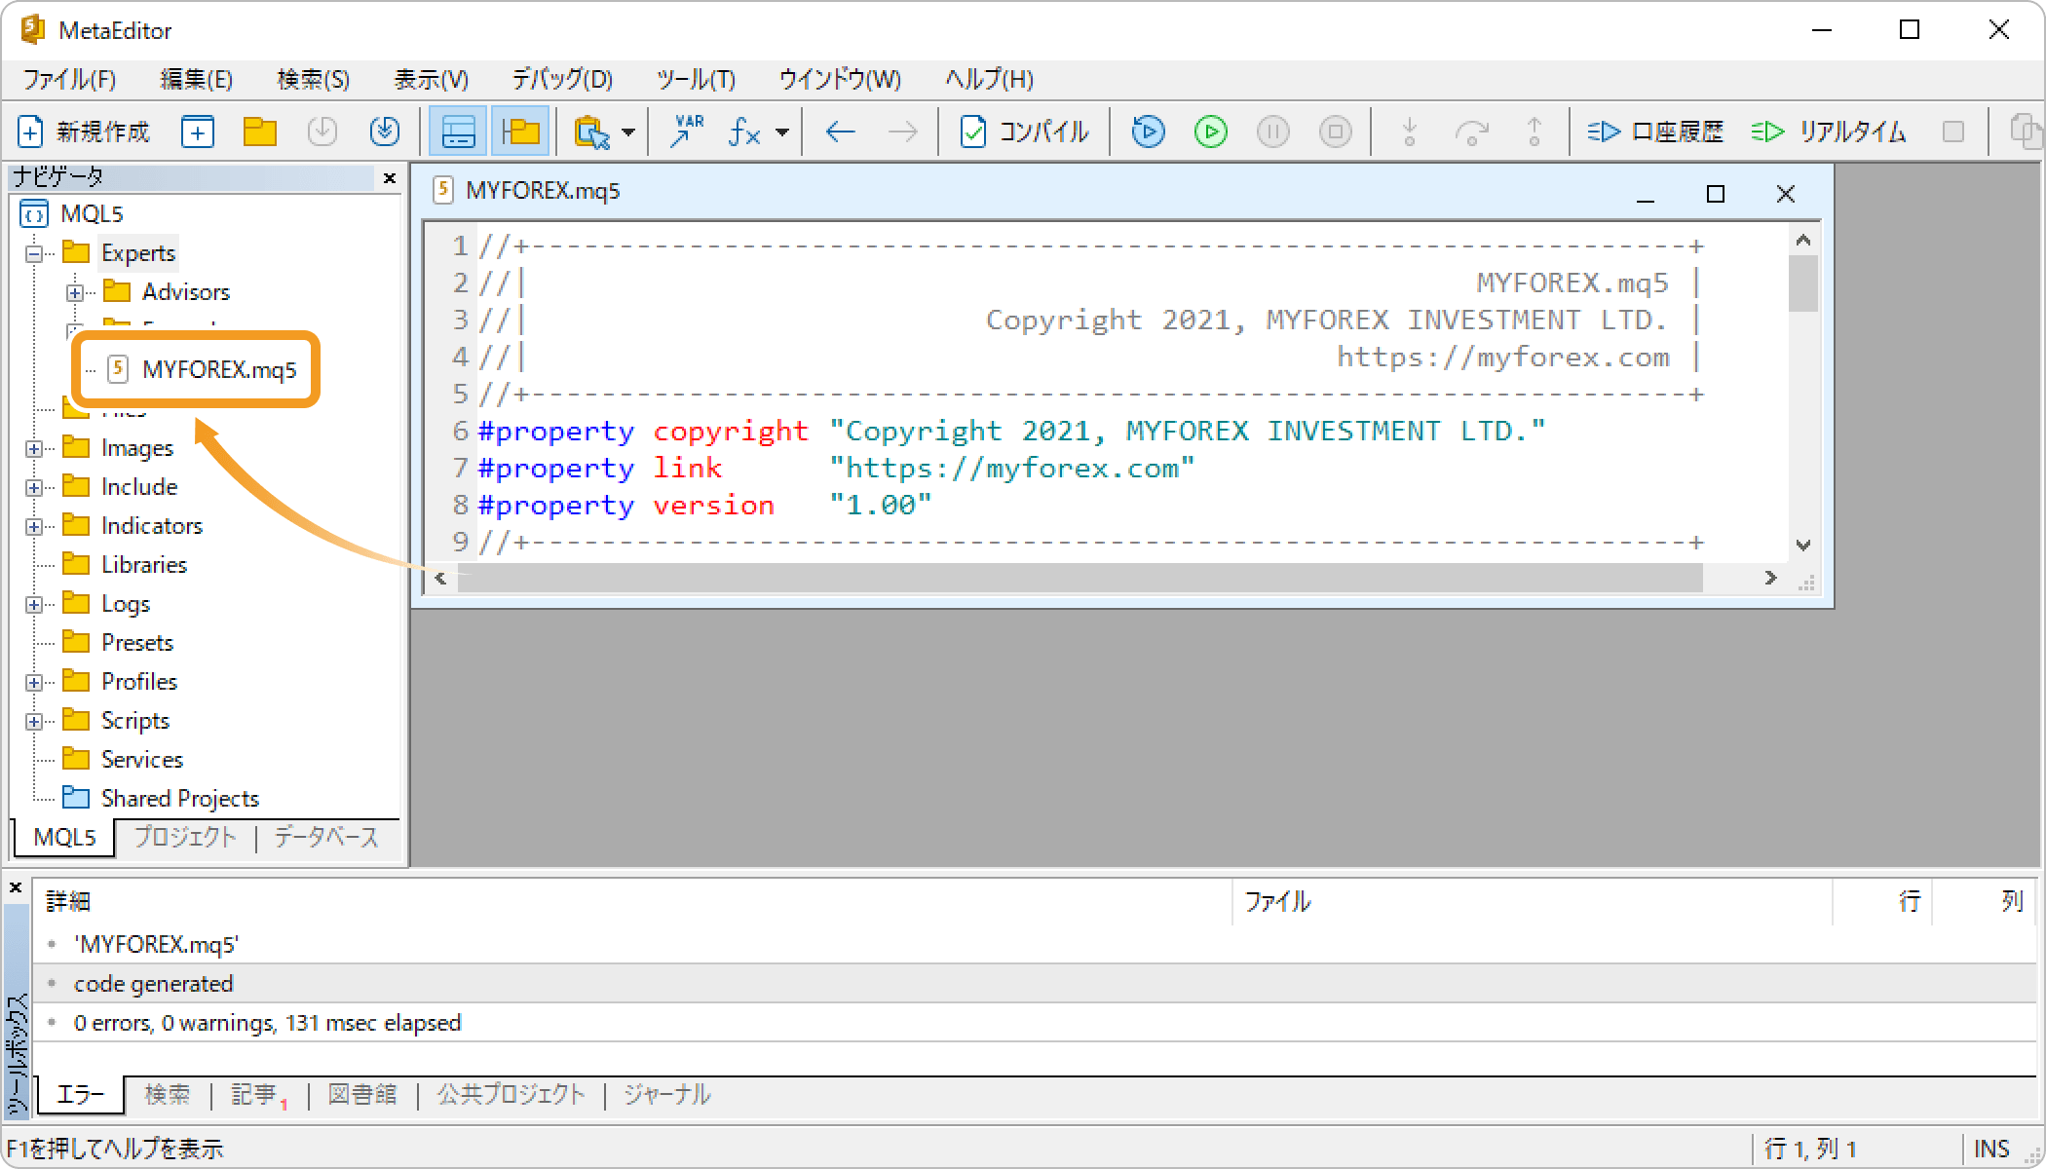Click the エラー tab in output panel
Image resolution: width=2046 pixels, height=1169 pixels.
pyautogui.click(x=77, y=1095)
